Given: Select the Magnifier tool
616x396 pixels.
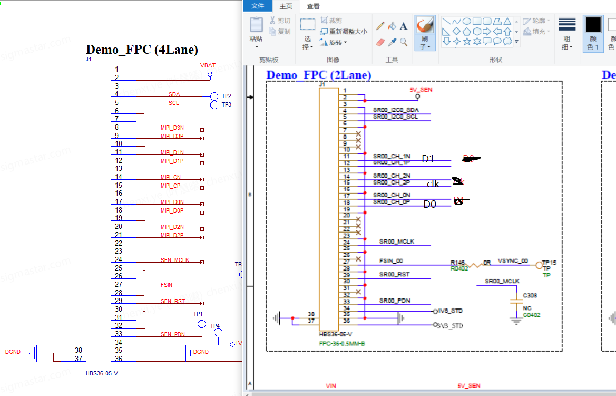Looking at the screenshot, I should [x=404, y=42].
